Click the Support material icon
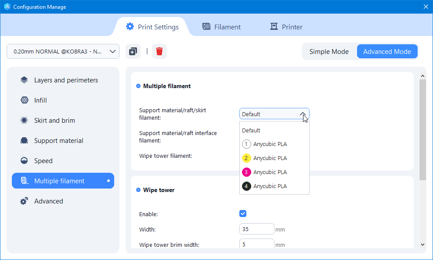This screenshot has height=260, width=433. point(24,141)
